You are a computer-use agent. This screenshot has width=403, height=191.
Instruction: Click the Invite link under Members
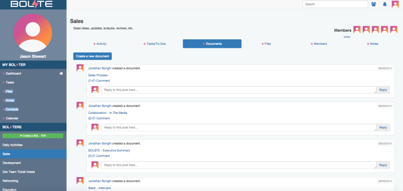point(347,37)
